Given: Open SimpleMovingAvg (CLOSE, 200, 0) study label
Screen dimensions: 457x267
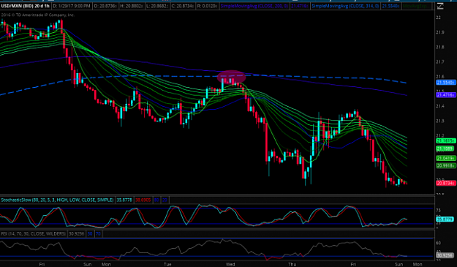Looking at the screenshot, I should pyautogui.click(x=254, y=6).
